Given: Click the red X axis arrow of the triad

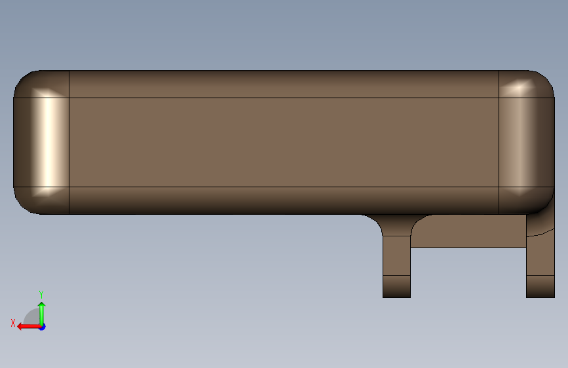Looking at the screenshot, I should (29, 327).
